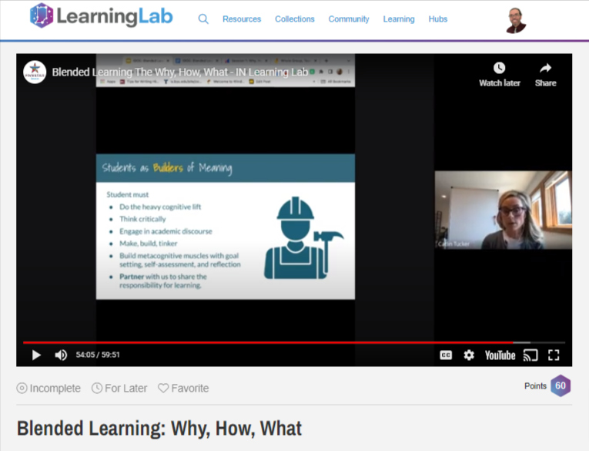Click the LearningLab logo
Viewport: 589px width, 451px height.
click(101, 15)
